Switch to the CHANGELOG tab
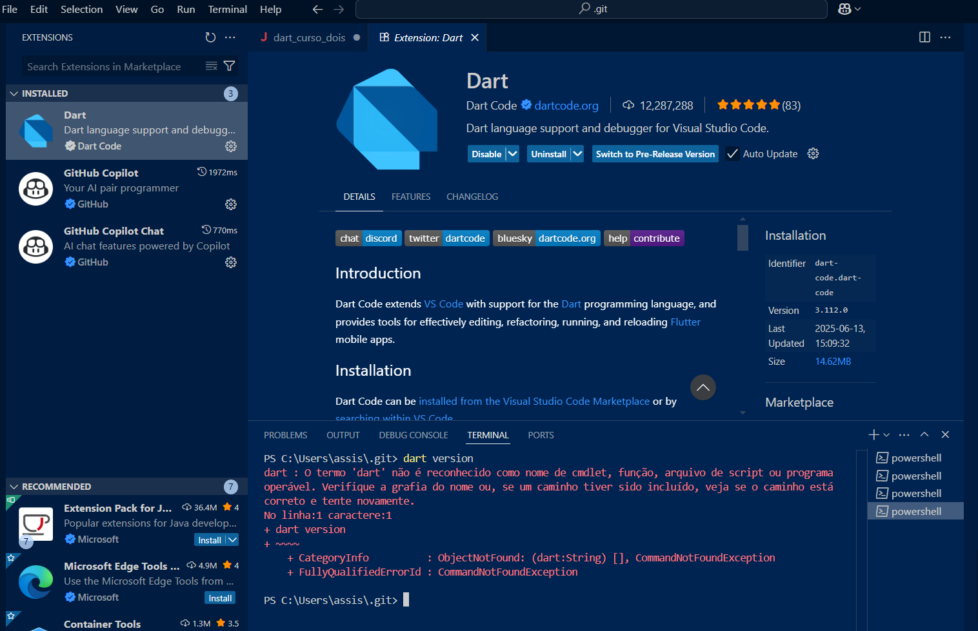This screenshot has height=631, width=978. click(472, 197)
